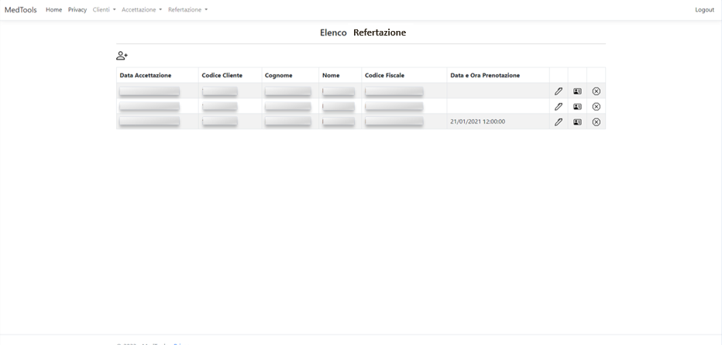Edit the first row with pencil icon

click(559, 91)
